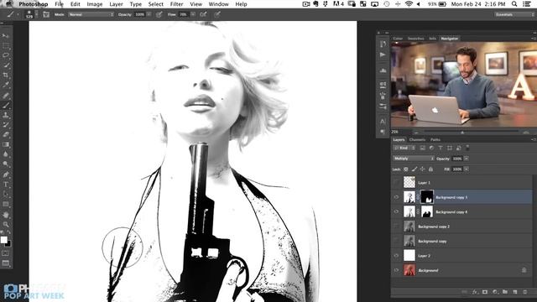The height and width of the screenshot is (302, 537).
Task: Hide the Layer 2 layer
Action: click(x=397, y=256)
